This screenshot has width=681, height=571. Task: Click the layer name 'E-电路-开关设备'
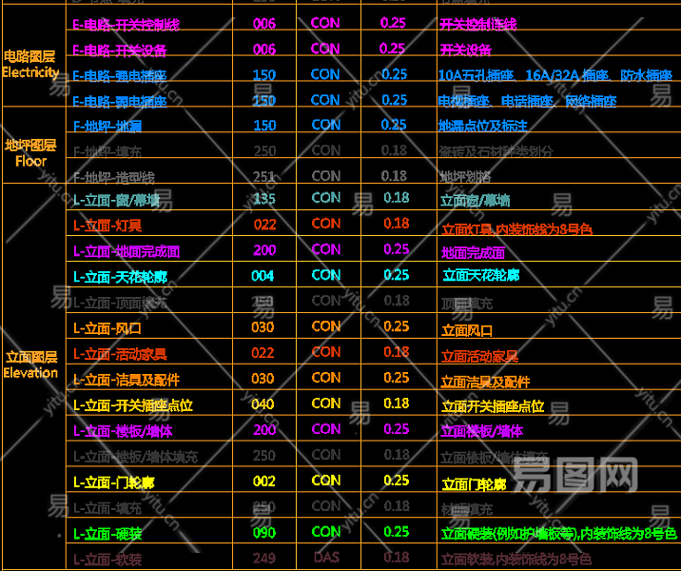[120, 50]
